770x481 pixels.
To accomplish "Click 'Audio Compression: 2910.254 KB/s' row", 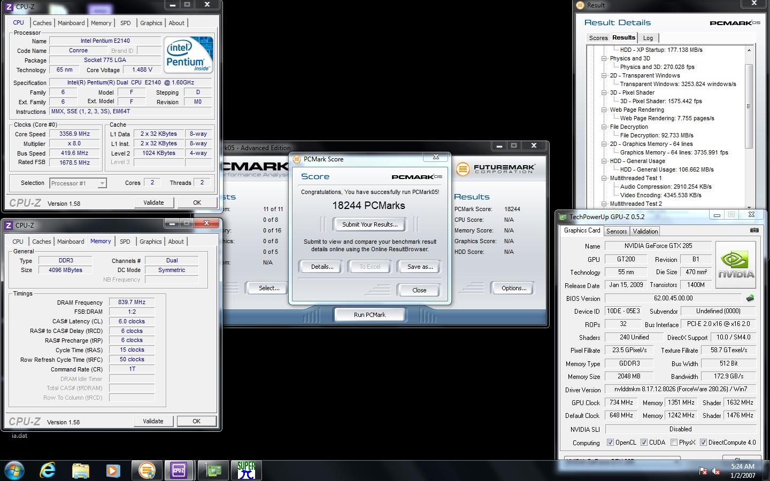I will tap(666, 187).
